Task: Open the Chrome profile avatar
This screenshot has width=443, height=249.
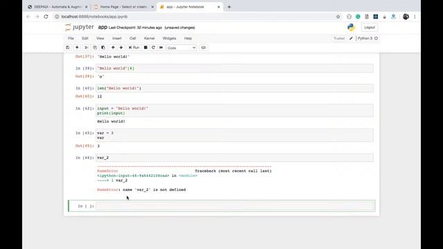Action: click(x=406, y=17)
